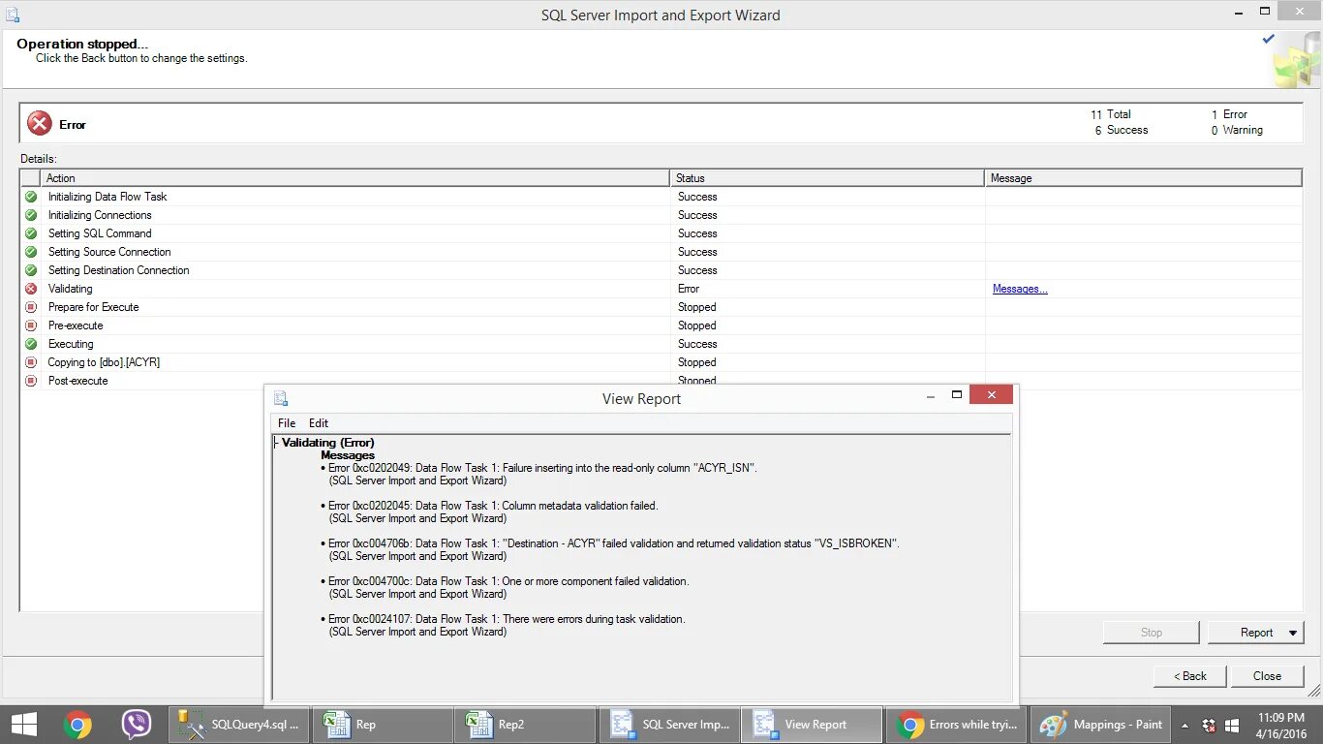Open the File menu in View Report
The image size is (1323, 744).
pos(286,422)
